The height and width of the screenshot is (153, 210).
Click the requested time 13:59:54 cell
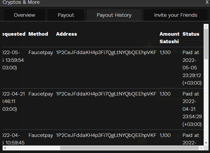(13, 60)
